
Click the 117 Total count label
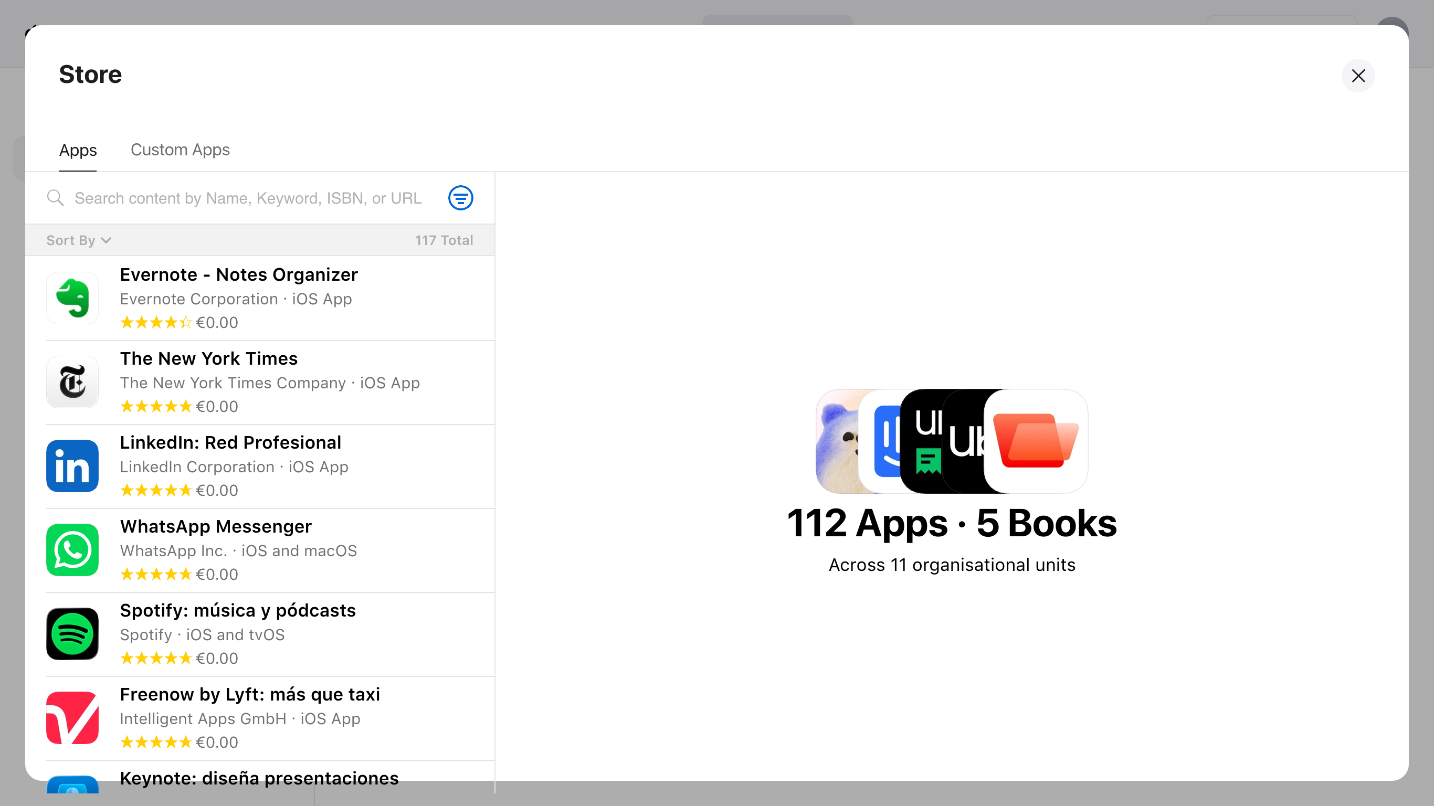444,240
